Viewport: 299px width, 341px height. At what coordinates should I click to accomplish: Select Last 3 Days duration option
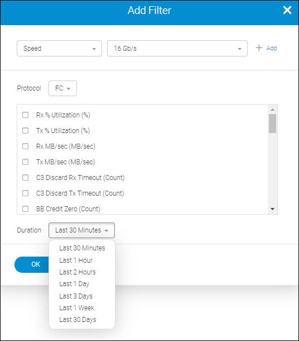pos(76,296)
